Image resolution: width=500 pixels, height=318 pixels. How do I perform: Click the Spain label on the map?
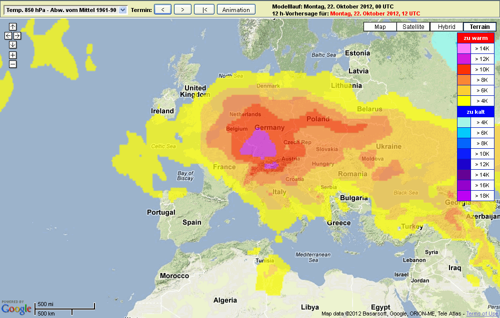point(191,223)
